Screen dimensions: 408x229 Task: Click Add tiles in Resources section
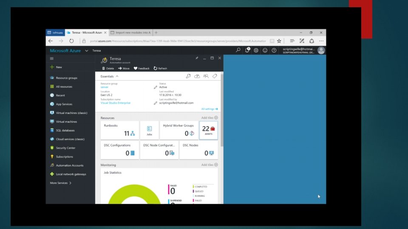tap(210, 118)
